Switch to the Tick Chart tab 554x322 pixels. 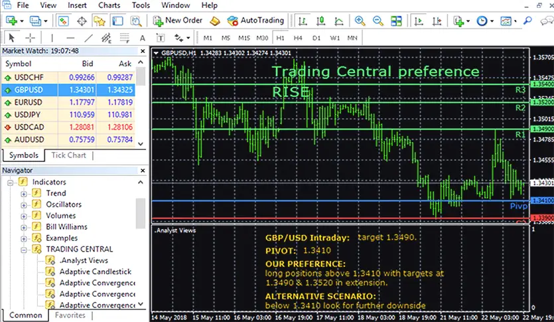tap(68, 155)
